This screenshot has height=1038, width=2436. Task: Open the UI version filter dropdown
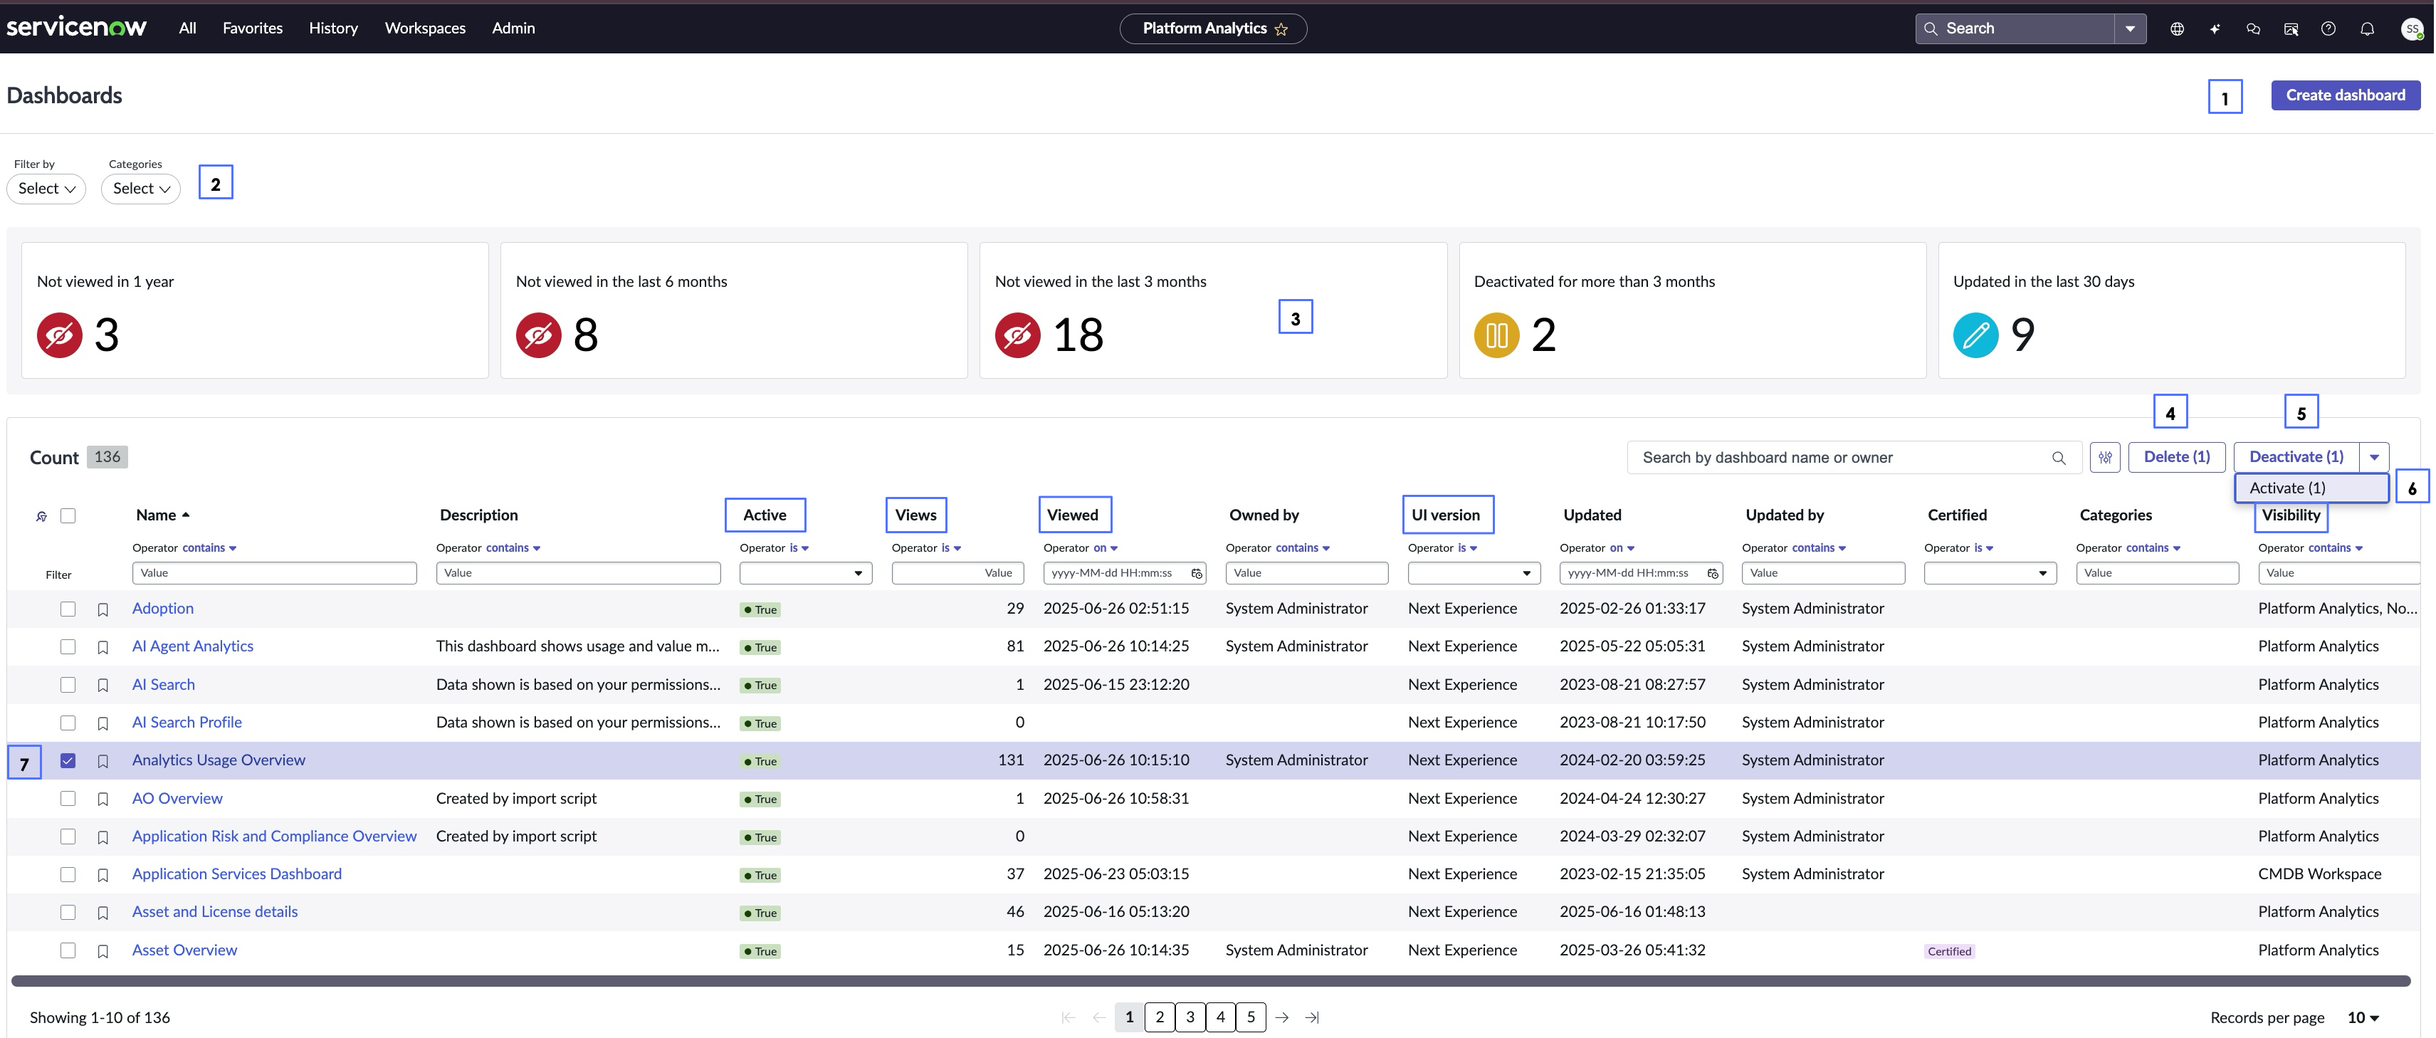(1474, 574)
